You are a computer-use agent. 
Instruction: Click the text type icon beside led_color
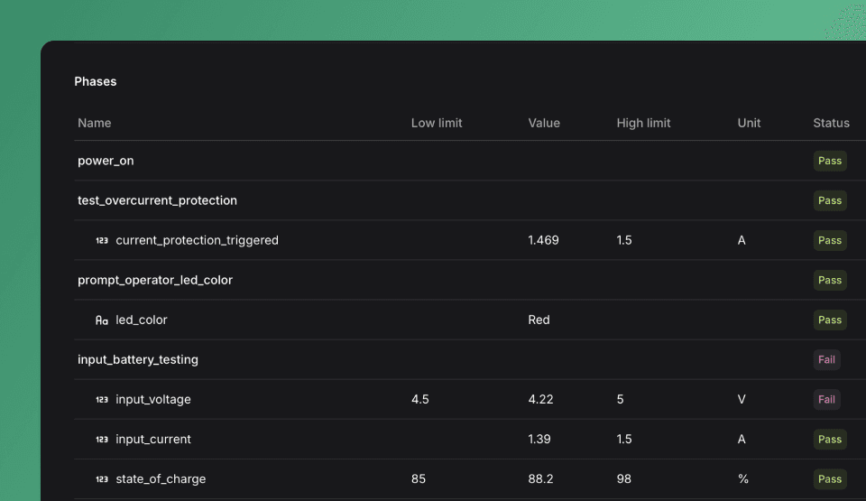point(102,320)
